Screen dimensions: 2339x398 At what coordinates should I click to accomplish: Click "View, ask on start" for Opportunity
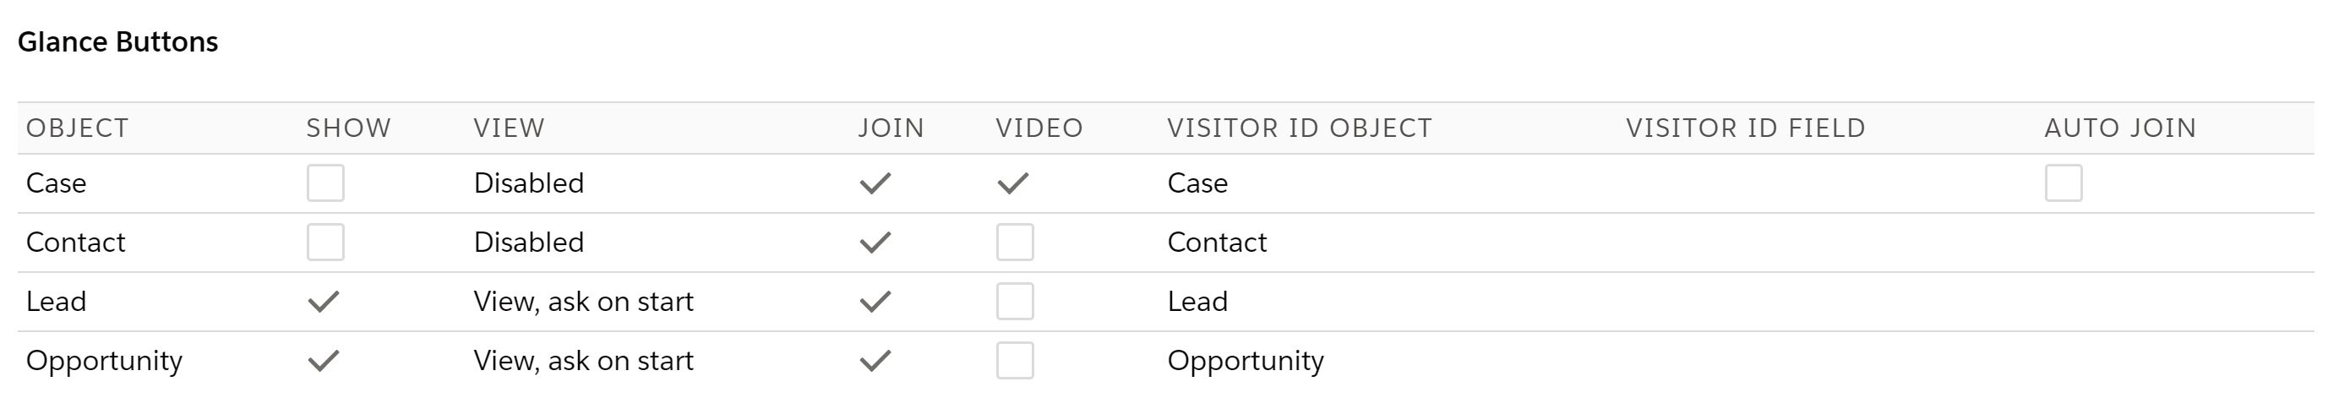click(583, 360)
